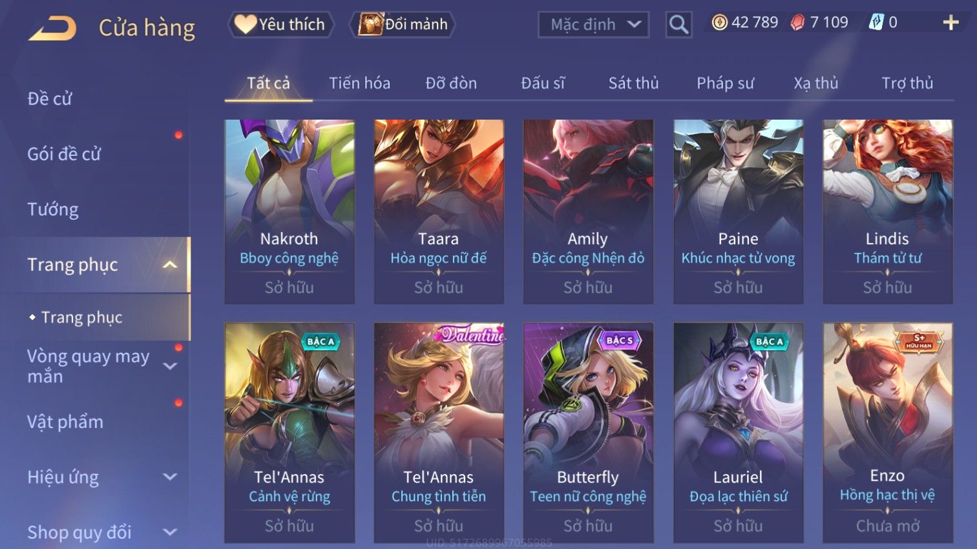Select the Tiến hóa tab
This screenshot has width=977, height=549.
pyautogui.click(x=359, y=83)
